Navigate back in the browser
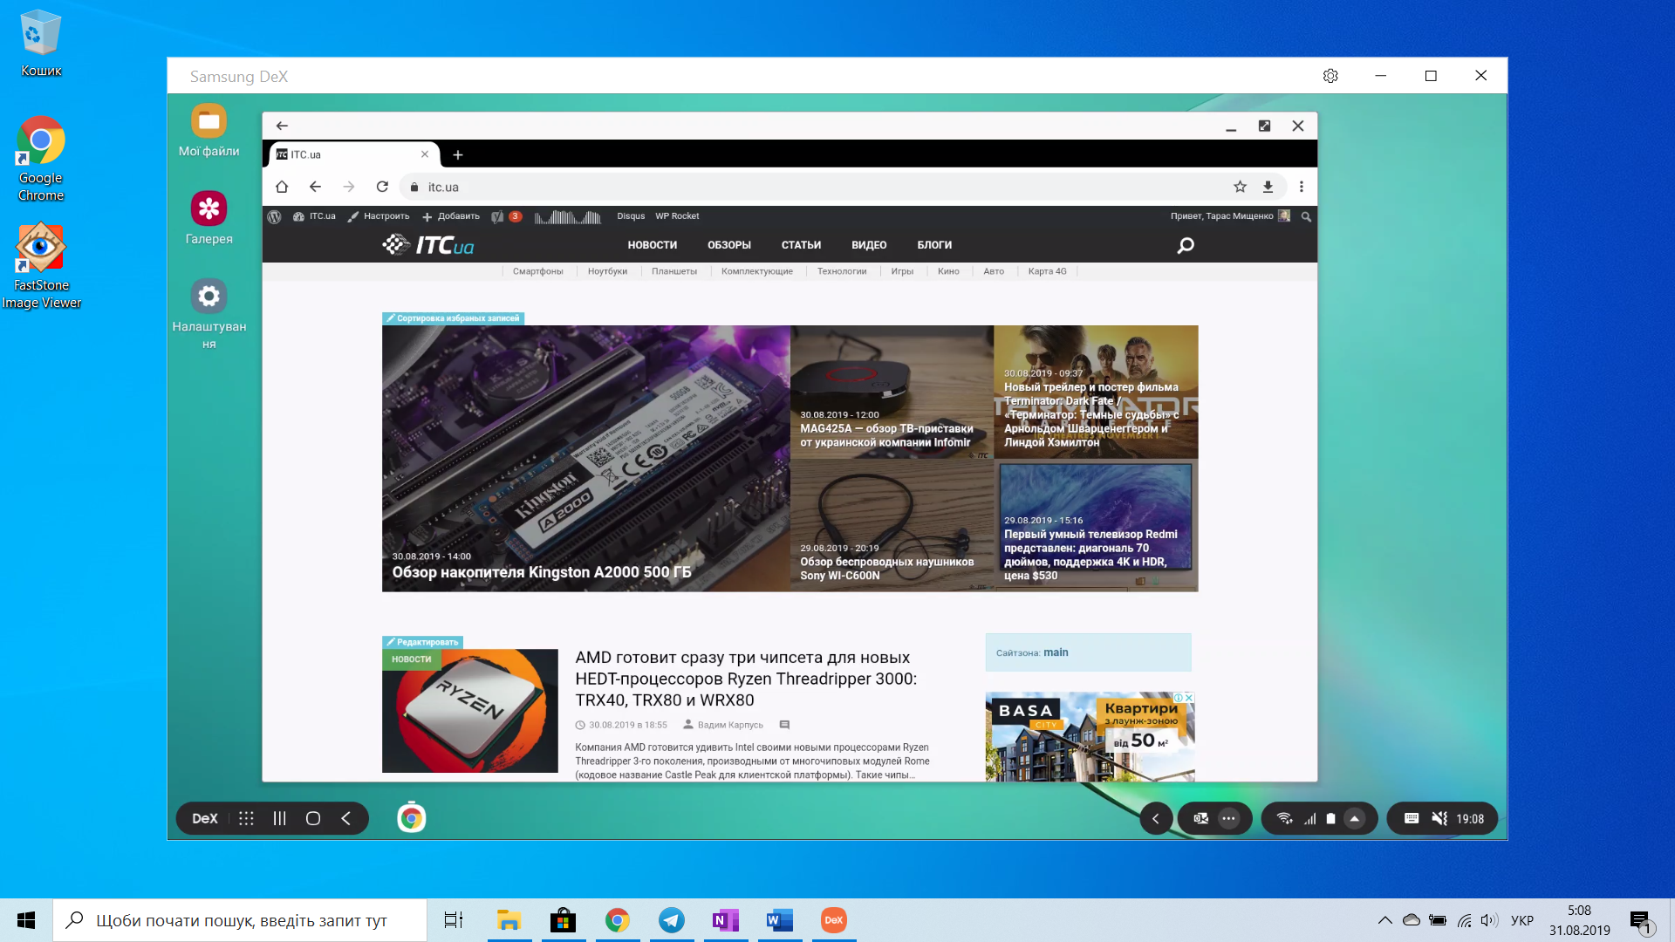 point(315,187)
